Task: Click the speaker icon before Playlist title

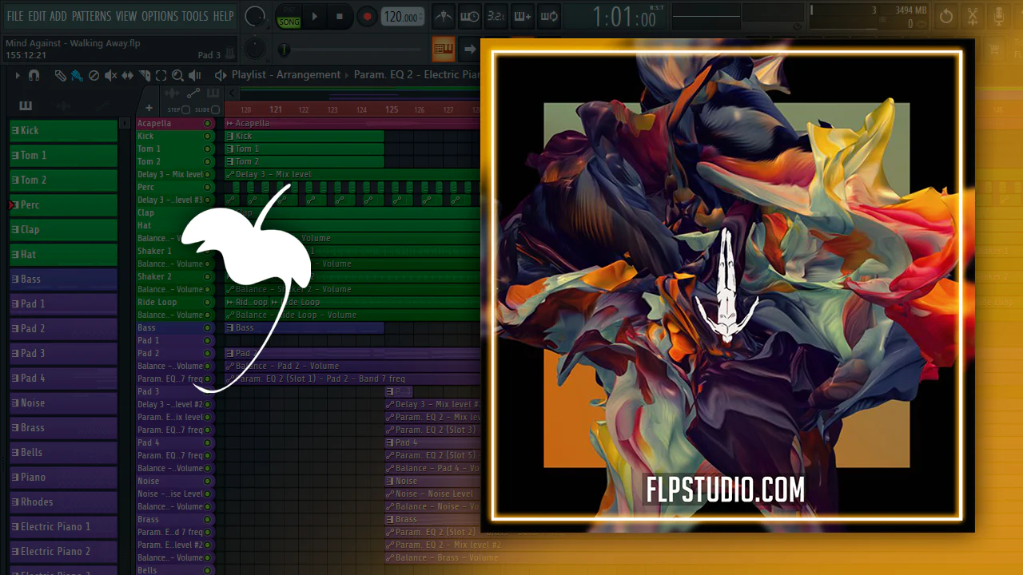Action: 221,75
